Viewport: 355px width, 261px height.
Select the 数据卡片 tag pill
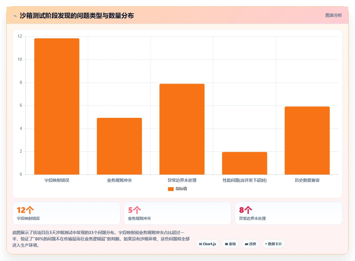(x=273, y=244)
